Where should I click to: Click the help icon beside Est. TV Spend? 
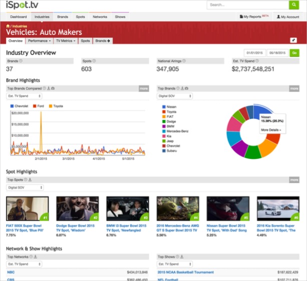[x=257, y=61]
